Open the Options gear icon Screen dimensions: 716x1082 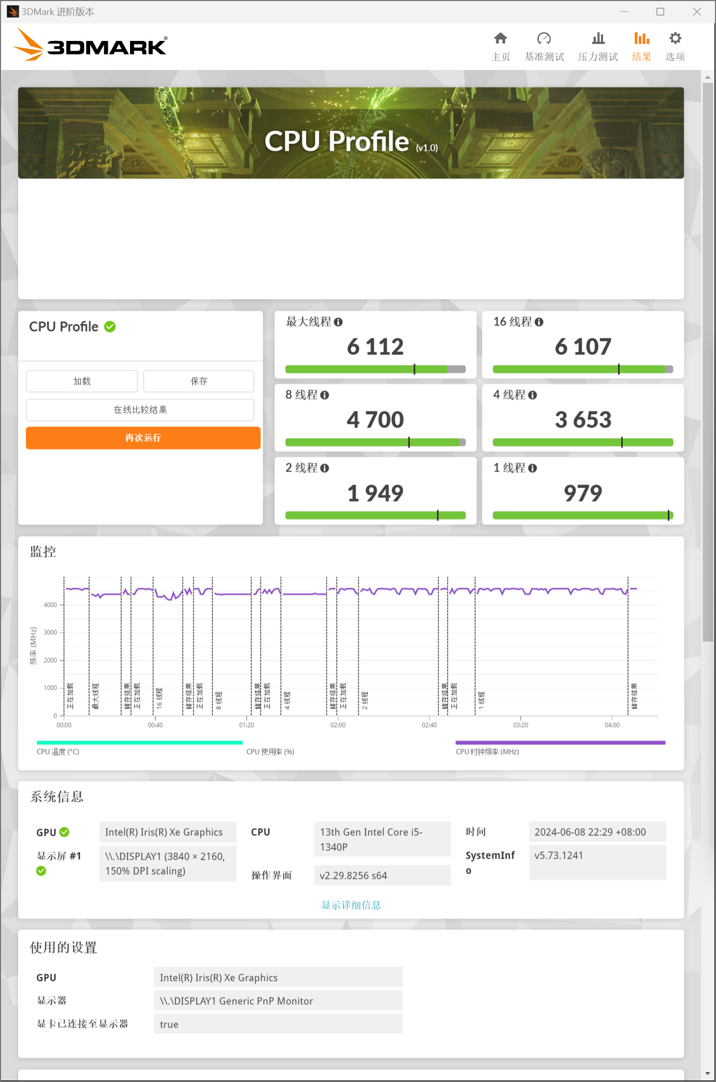point(675,39)
